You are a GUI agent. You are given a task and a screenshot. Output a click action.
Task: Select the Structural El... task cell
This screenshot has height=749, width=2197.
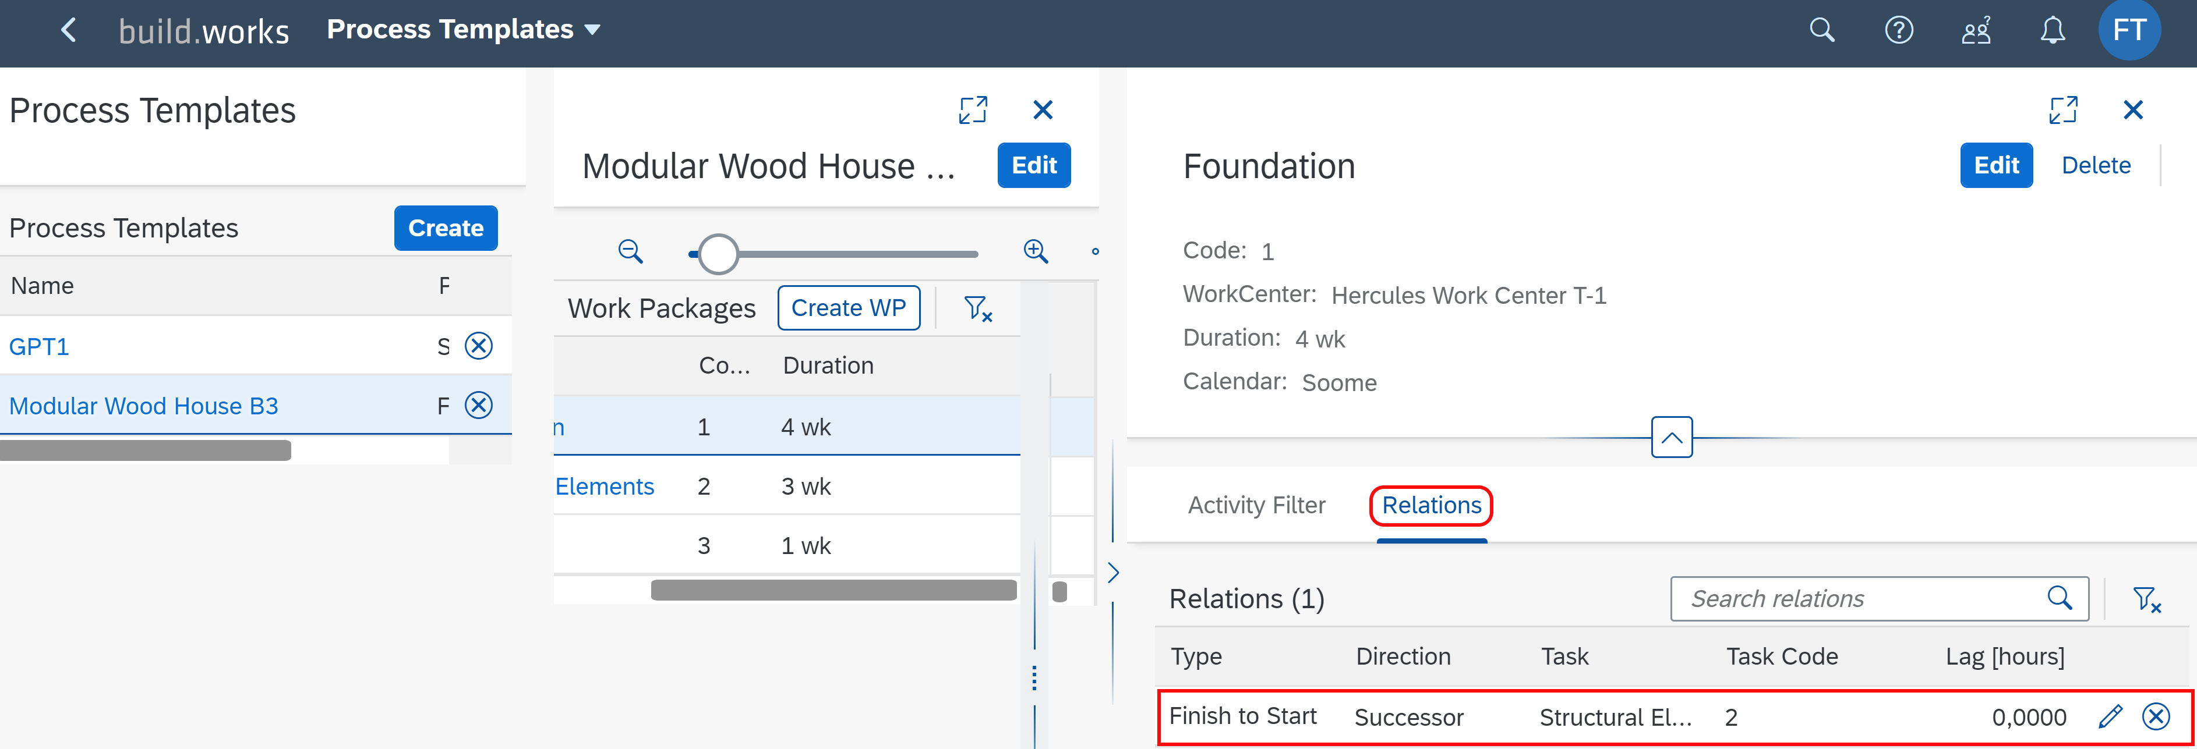pos(1615,718)
